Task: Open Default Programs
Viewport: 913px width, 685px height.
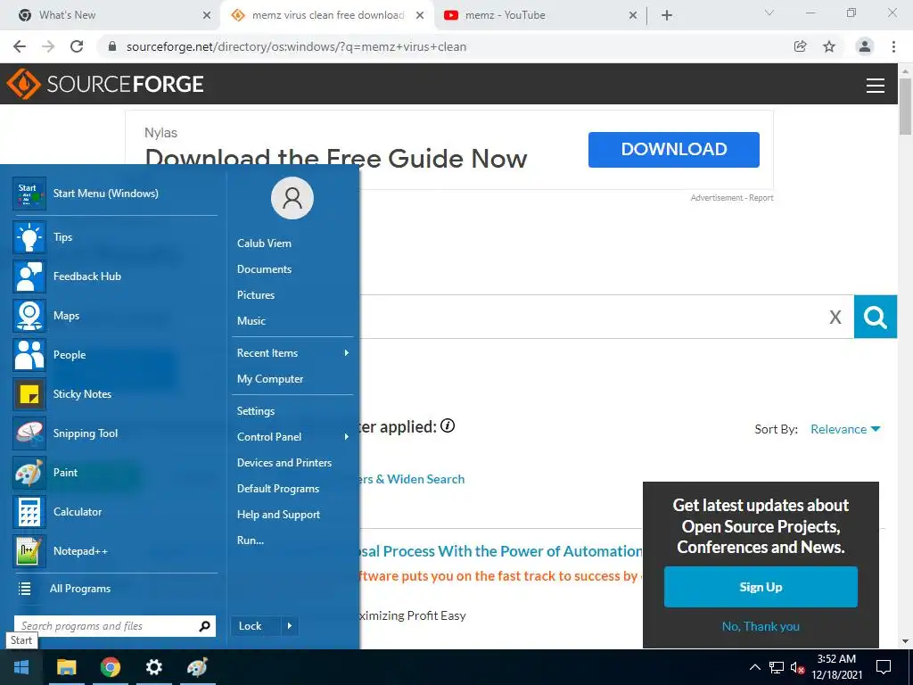Action: (278, 489)
